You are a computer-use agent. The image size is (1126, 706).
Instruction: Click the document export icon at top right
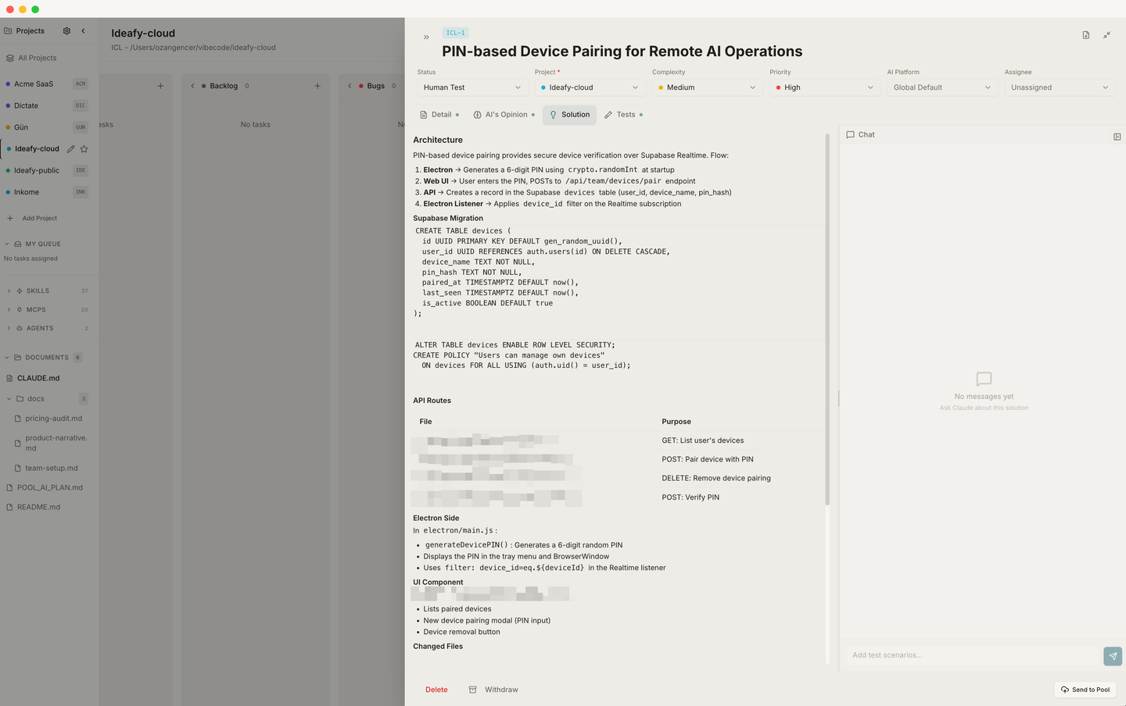coord(1086,35)
